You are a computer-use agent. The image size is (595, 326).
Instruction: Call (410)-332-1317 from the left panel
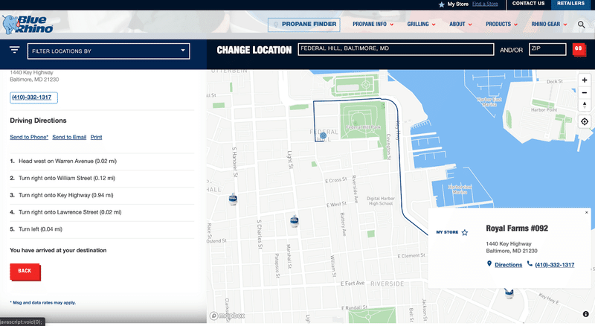coord(33,98)
